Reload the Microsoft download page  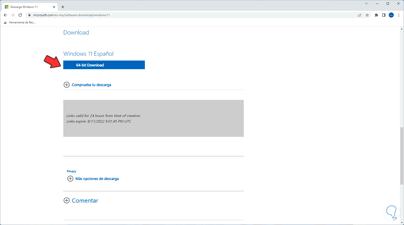20,15
